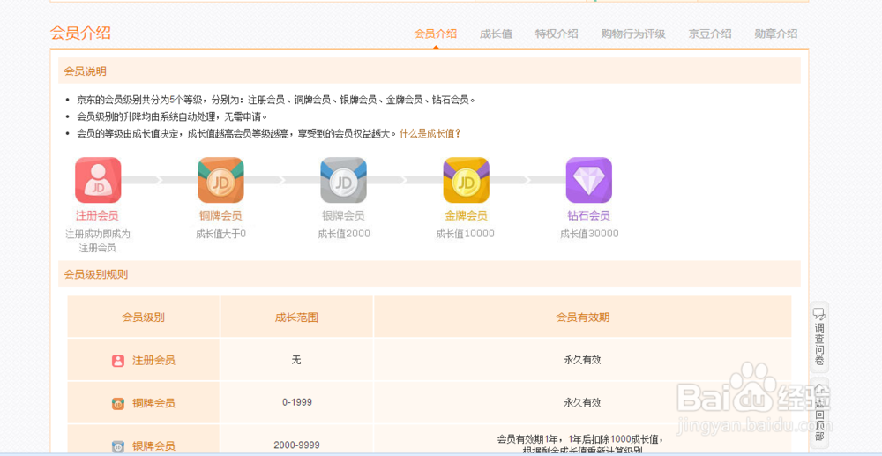Click the 注册成功即成为注册会员 description
882x456 pixels.
(x=97, y=241)
